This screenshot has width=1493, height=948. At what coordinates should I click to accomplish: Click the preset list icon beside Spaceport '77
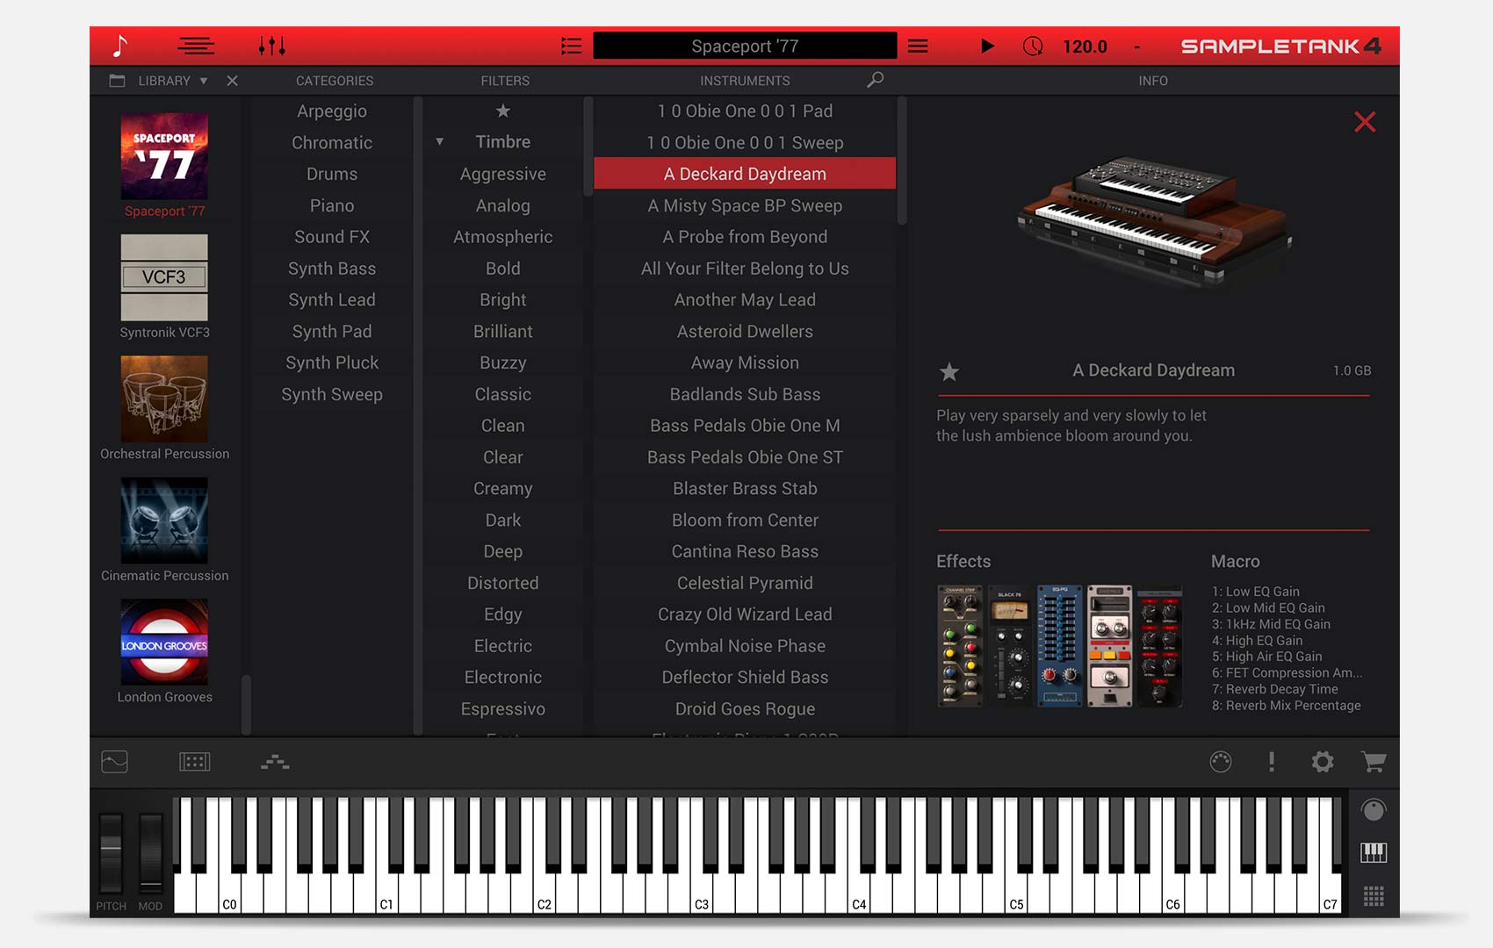[571, 46]
